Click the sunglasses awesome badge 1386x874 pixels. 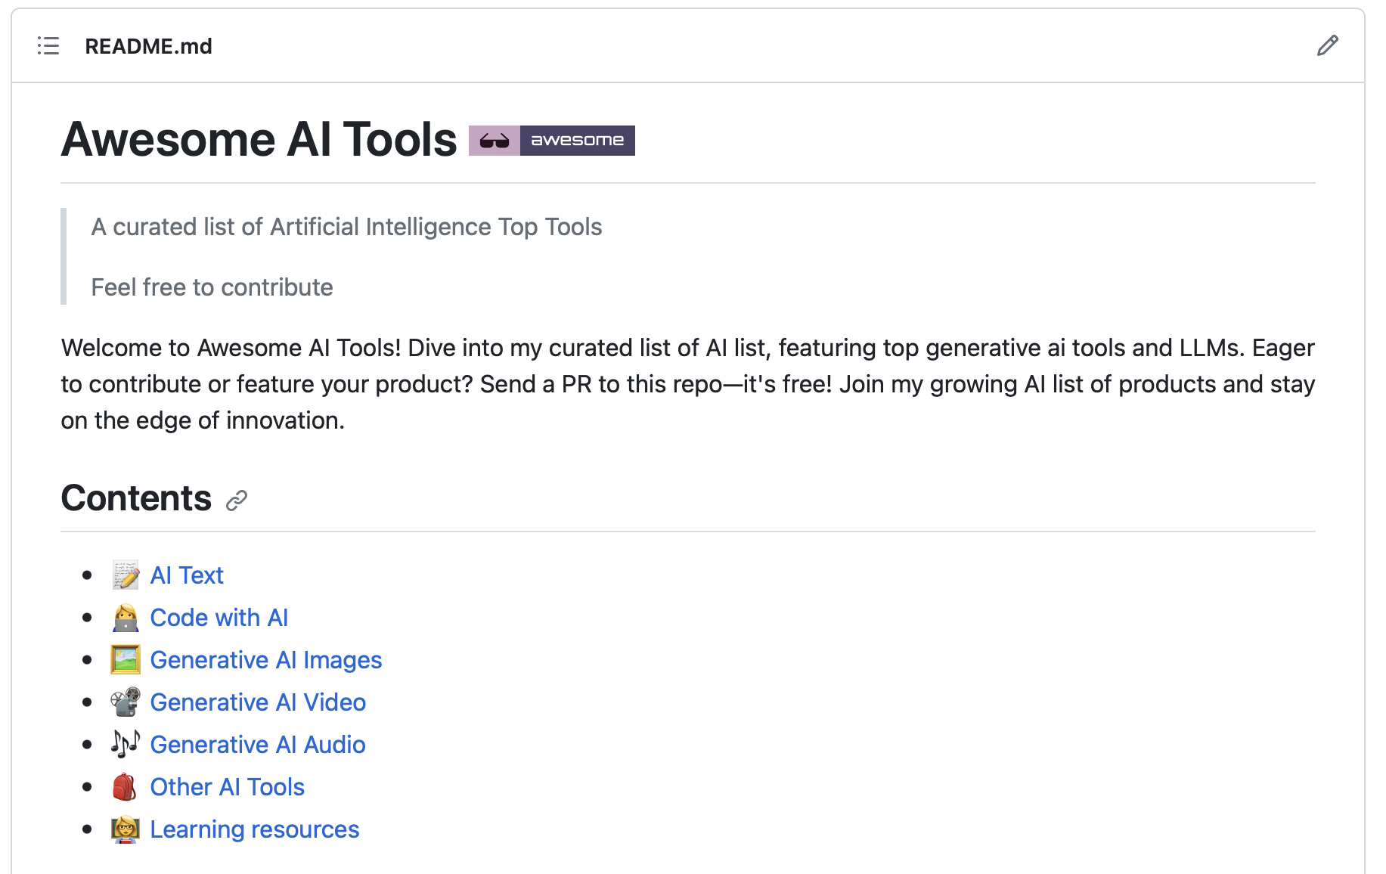pyautogui.click(x=551, y=141)
